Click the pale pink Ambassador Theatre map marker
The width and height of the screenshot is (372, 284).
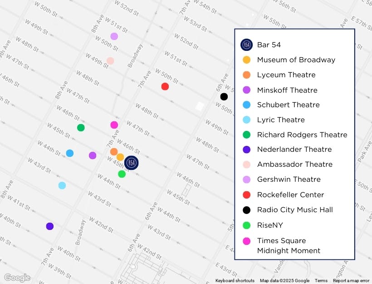tap(110, 61)
